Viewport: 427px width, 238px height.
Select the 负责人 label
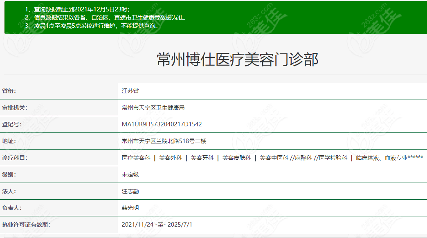coord(12,208)
